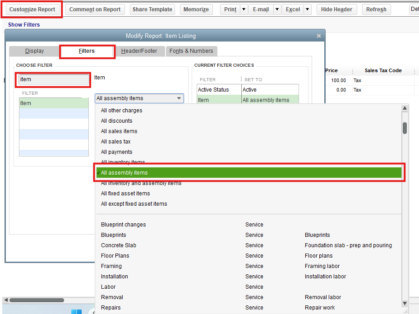Viewport: 419px width, 314px height.
Task: Open the Print dropdown arrow
Action: pyautogui.click(x=244, y=9)
